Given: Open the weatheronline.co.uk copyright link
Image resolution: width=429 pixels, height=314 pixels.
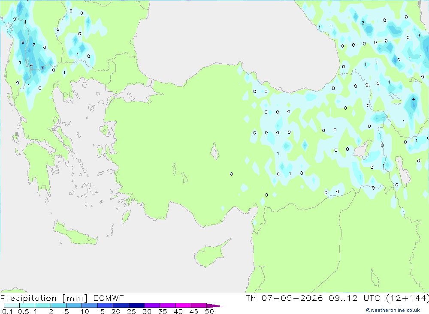Looking at the screenshot, I should [393, 310].
